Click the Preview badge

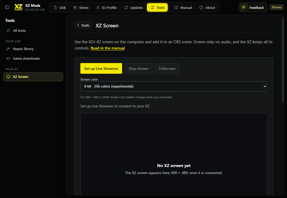click(277, 7)
